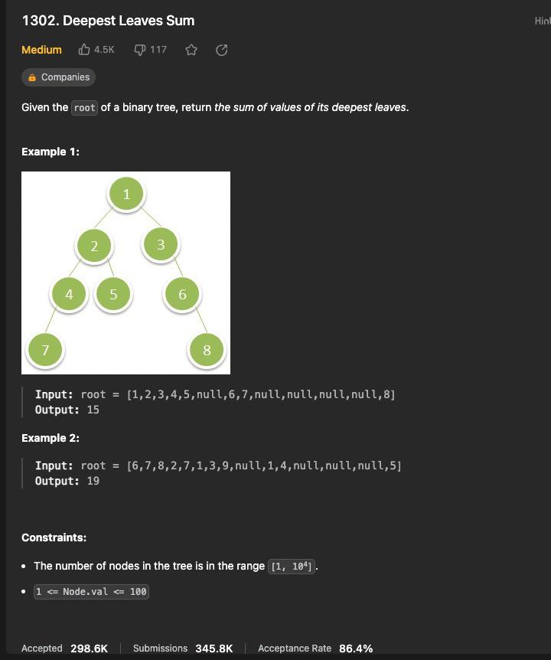
Task: Click the Accepted count 298.6K
Action: [90, 648]
